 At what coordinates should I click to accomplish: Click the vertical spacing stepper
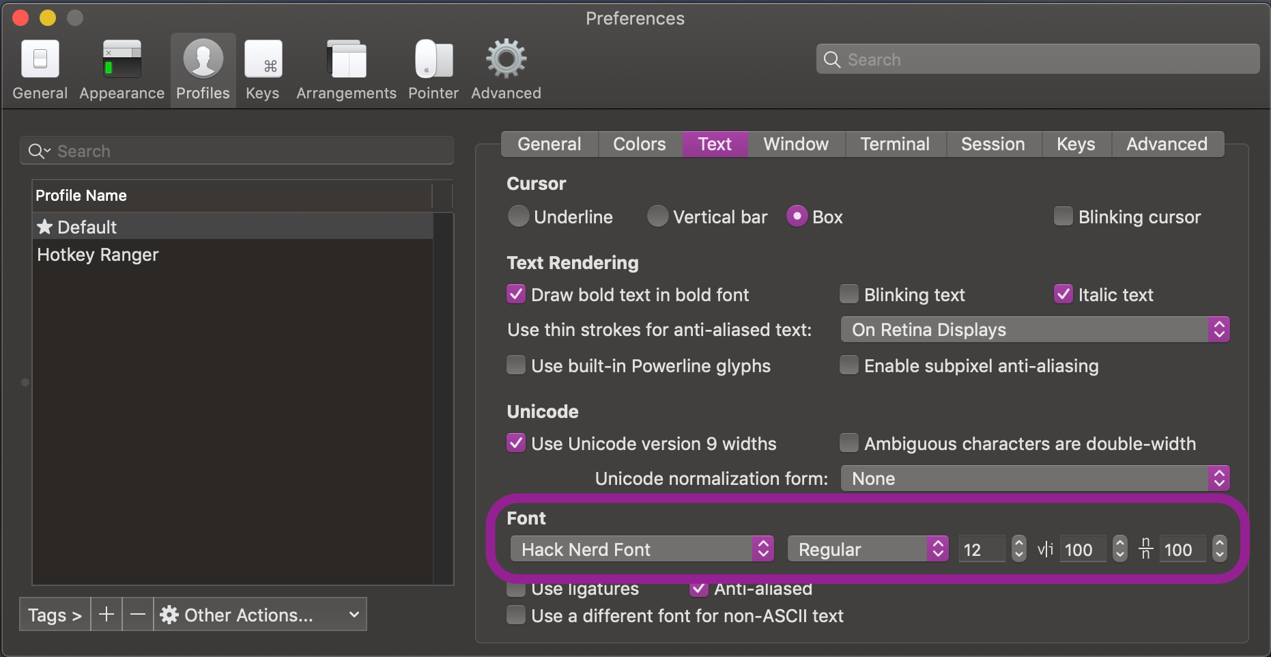click(x=1219, y=548)
